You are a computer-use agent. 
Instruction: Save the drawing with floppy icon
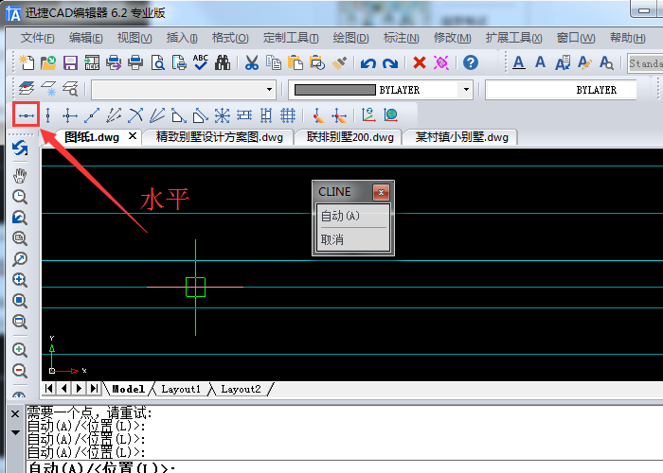coord(70,62)
